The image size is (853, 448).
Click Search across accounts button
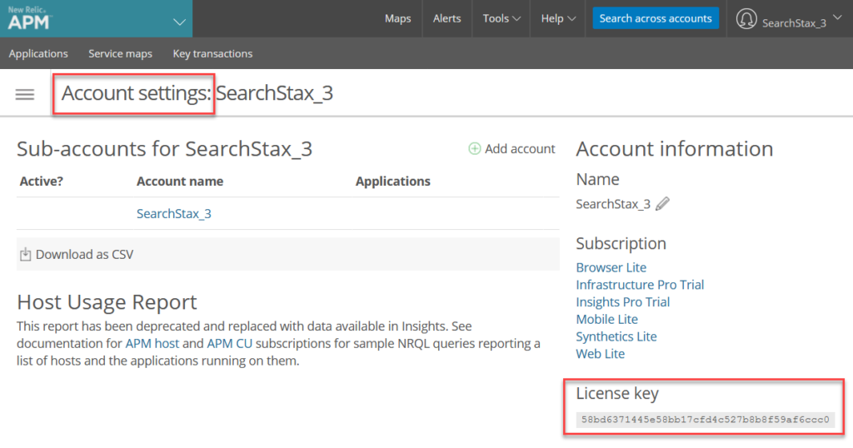coord(656,18)
